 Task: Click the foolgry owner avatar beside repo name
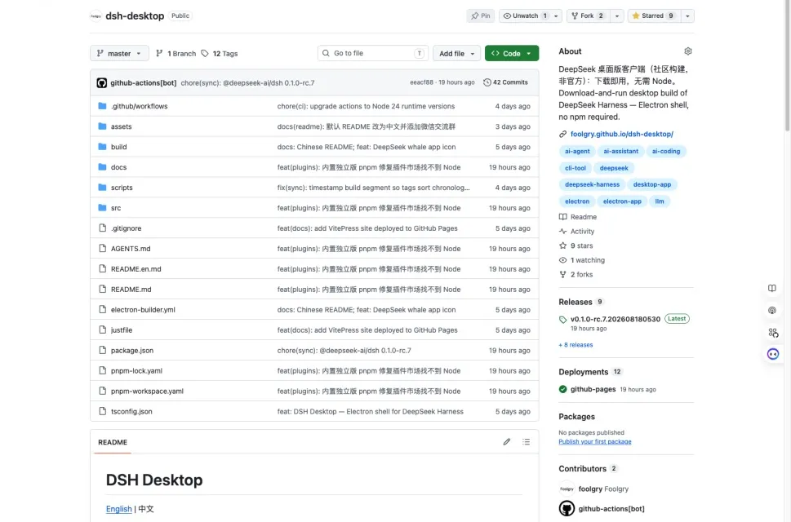click(96, 16)
